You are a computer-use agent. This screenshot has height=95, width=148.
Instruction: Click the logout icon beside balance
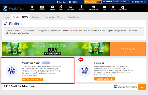[x=145, y=2]
